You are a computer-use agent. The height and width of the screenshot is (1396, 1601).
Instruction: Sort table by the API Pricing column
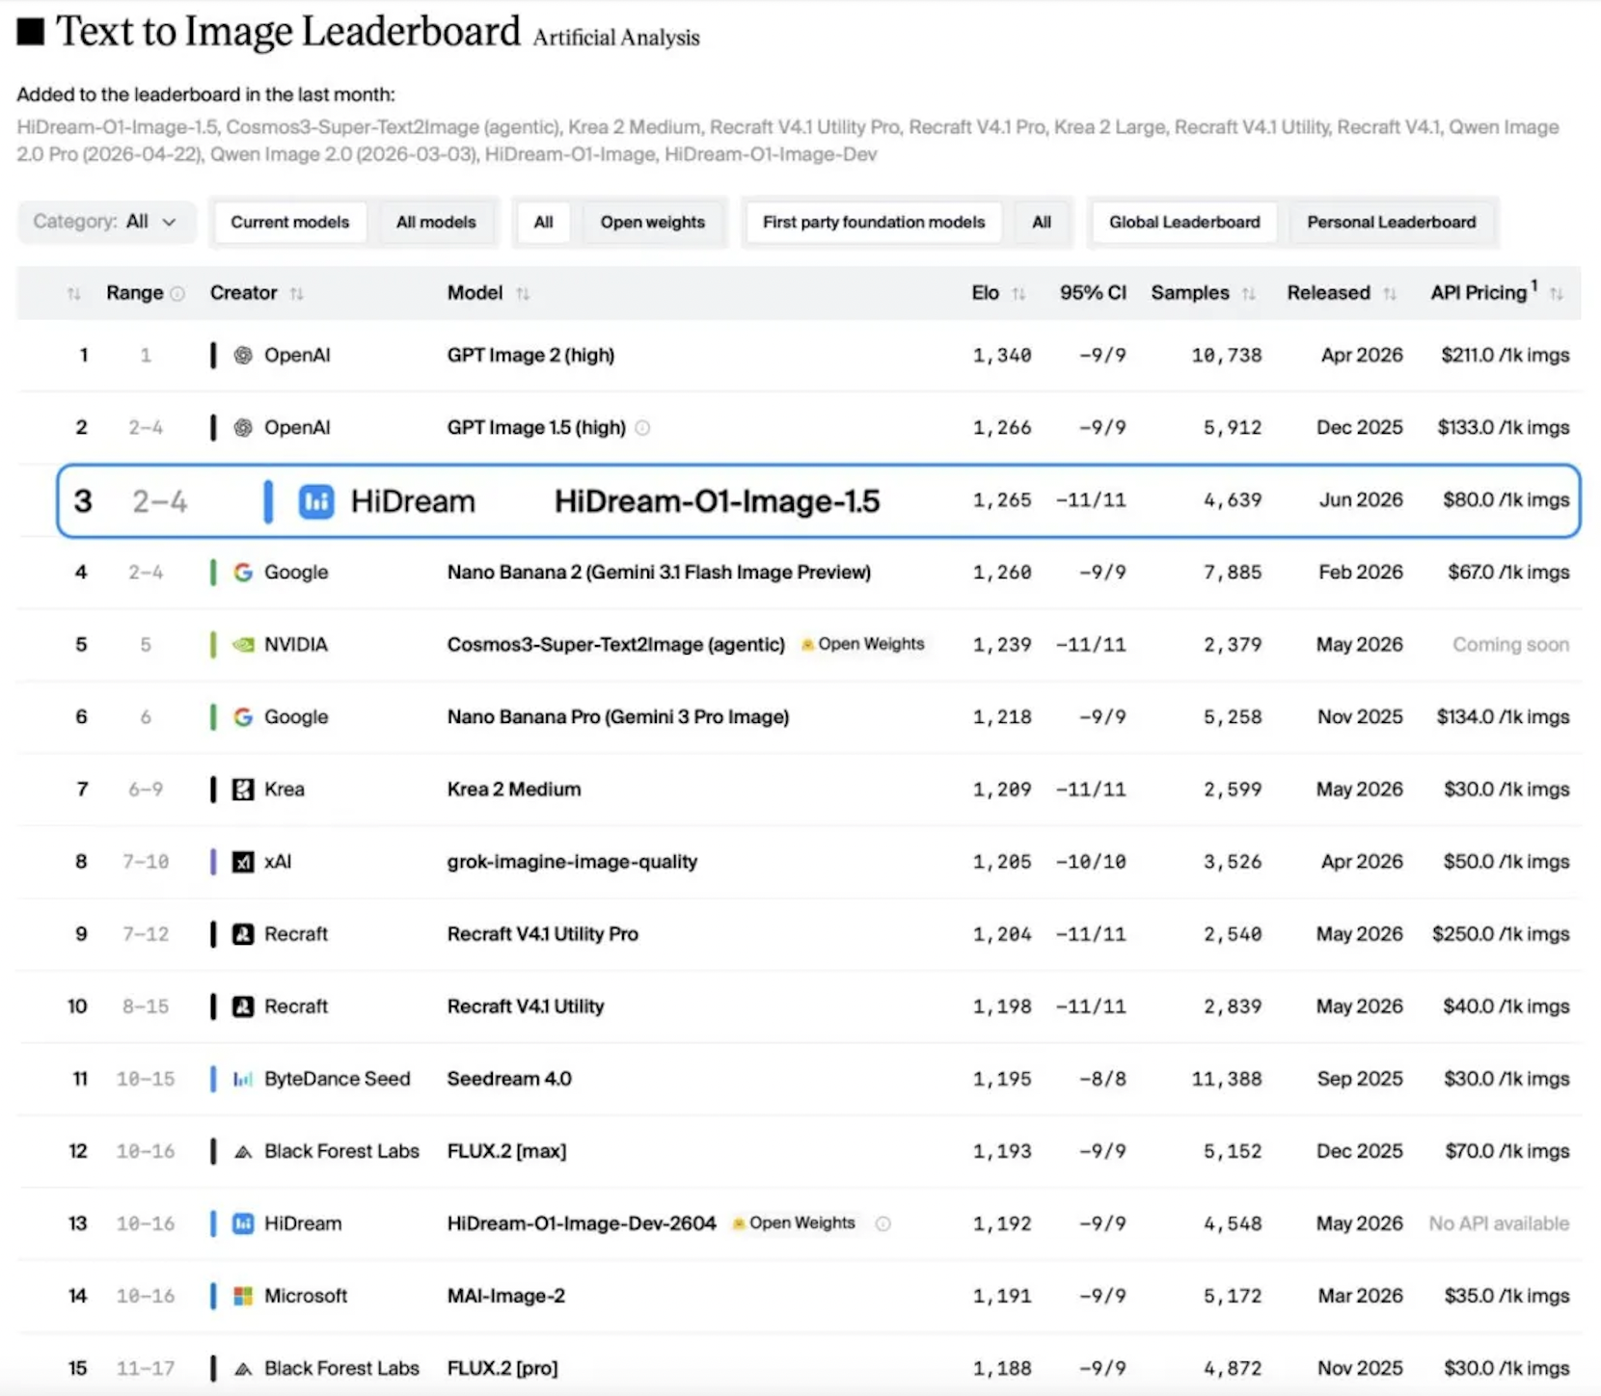tap(1557, 293)
